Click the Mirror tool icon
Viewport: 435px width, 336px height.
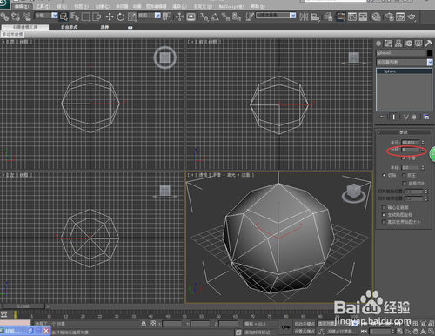click(x=304, y=17)
